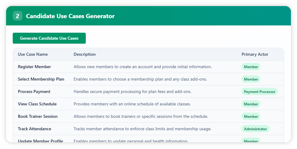Select the Book Trainer Session row name
Viewport: 297px width, 149px height.
coord(38,116)
